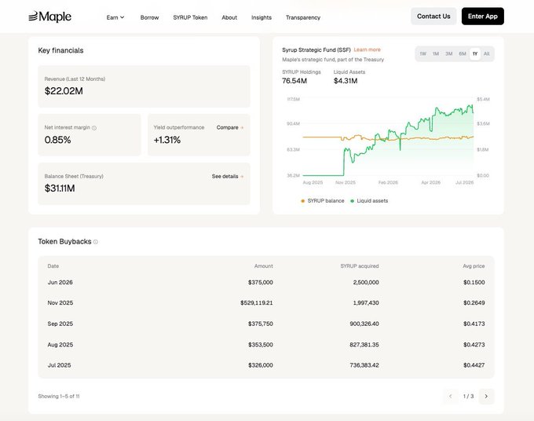Click the Token Buybacks info icon
The image size is (534, 421).
pyautogui.click(x=96, y=242)
